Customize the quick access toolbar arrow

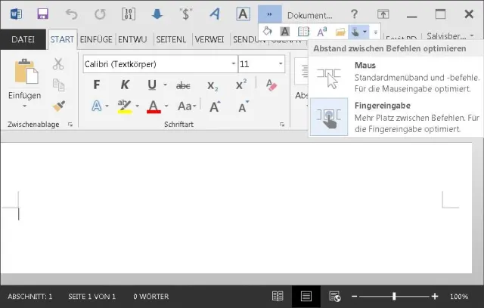tap(376, 32)
